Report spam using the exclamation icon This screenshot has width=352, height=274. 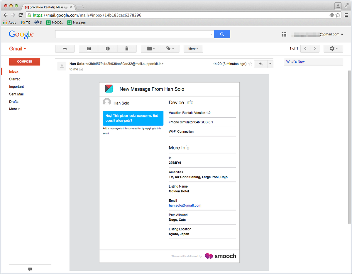tap(108, 49)
